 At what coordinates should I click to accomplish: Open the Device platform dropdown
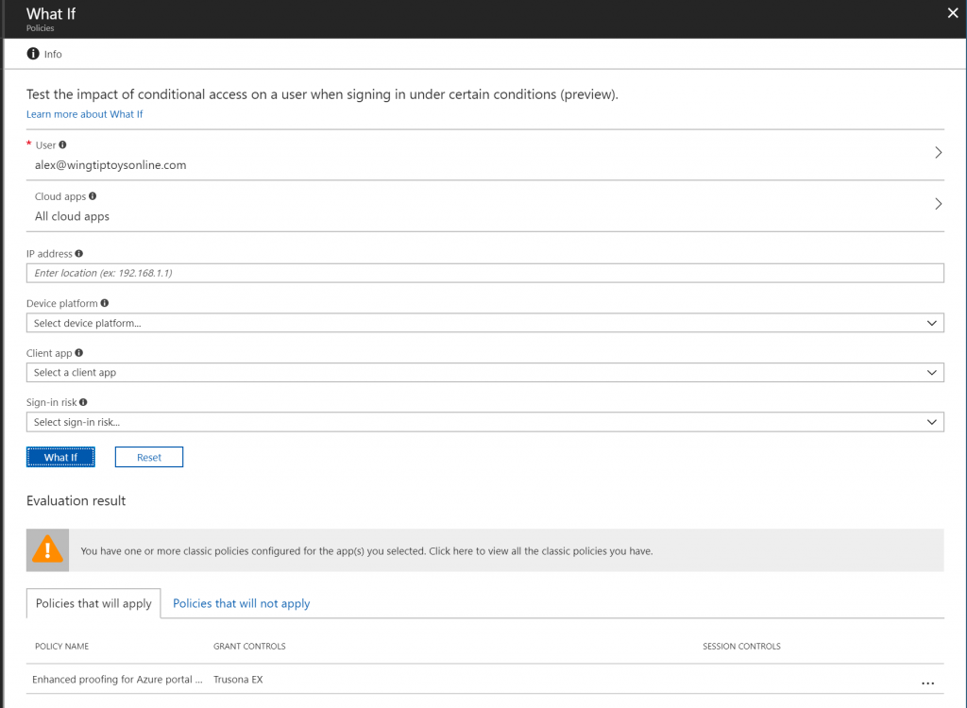[484, 323]
